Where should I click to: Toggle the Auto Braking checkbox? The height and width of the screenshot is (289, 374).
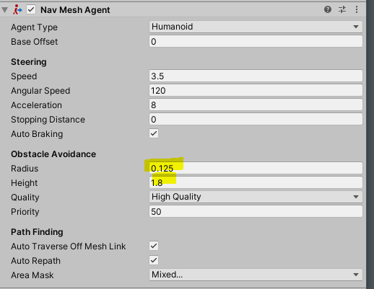[x=154, y=133]
